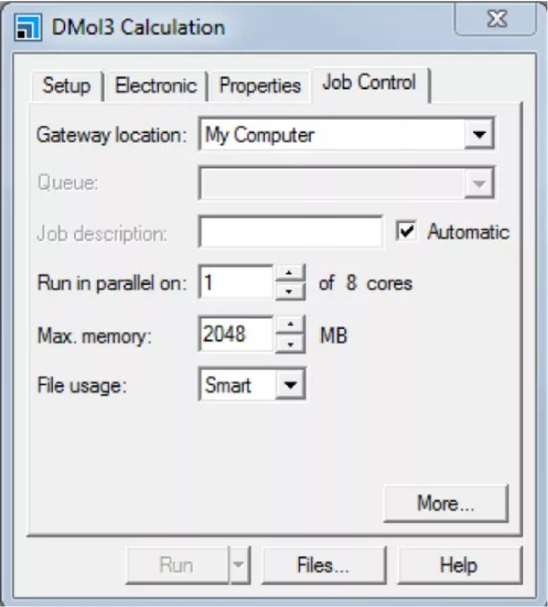Open the Electronic tab
The height and width of the screenshot is (607, 548).
point(155,86)
